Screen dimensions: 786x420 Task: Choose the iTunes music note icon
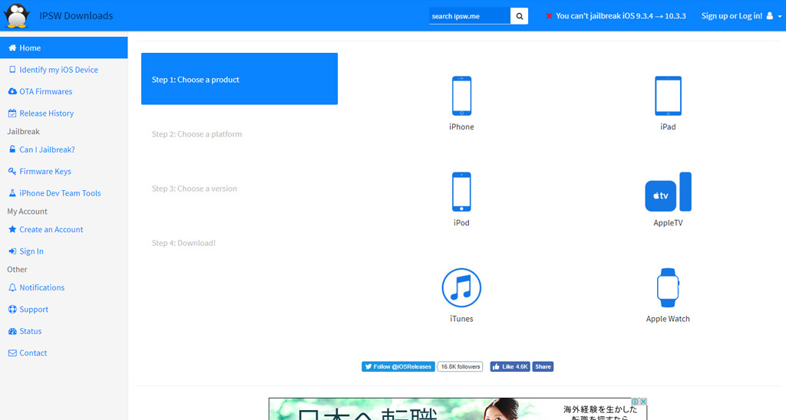461,288
